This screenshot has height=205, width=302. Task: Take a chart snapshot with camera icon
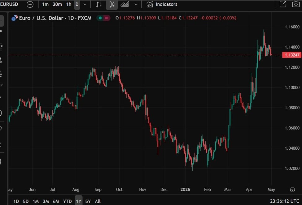tap(296, 4)
